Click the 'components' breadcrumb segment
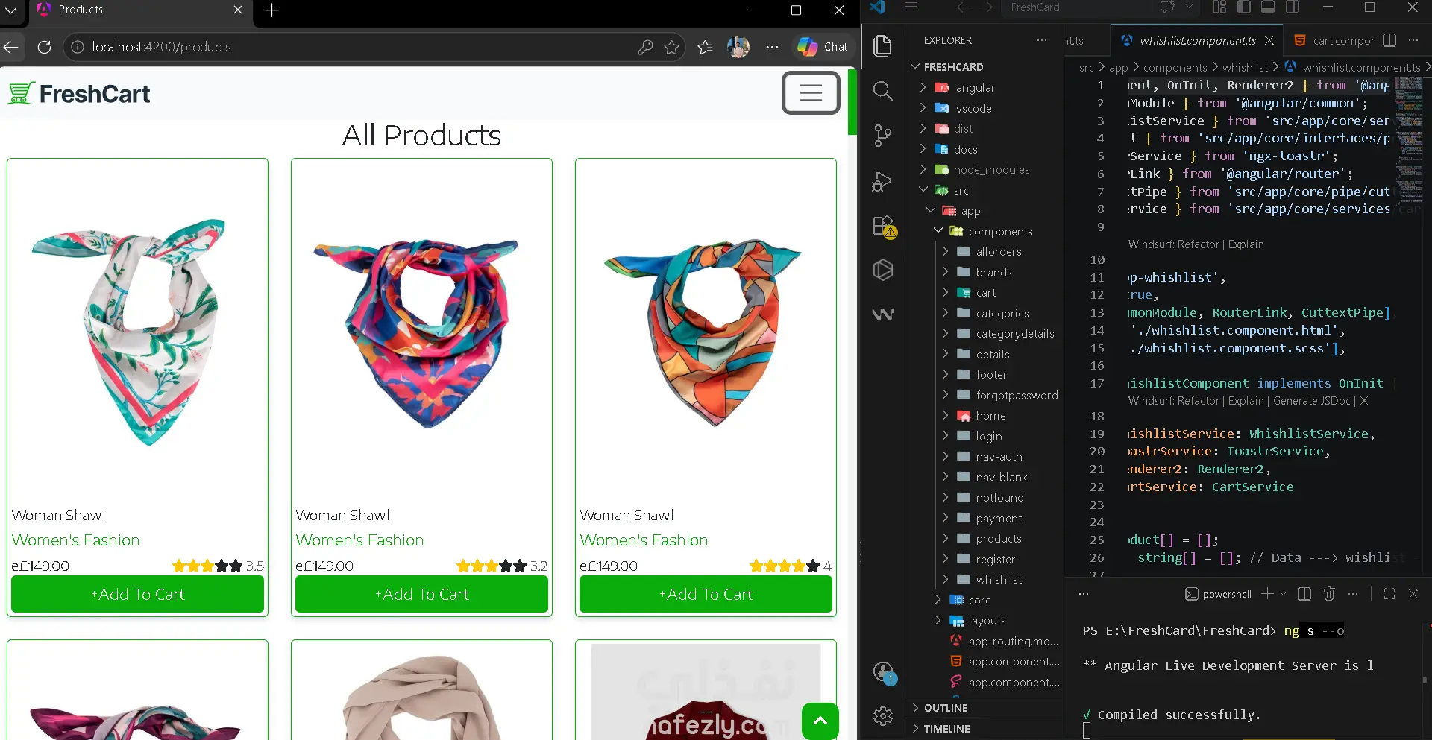This screenshot has width=1432, height=740. click(x=1175, y=68)
